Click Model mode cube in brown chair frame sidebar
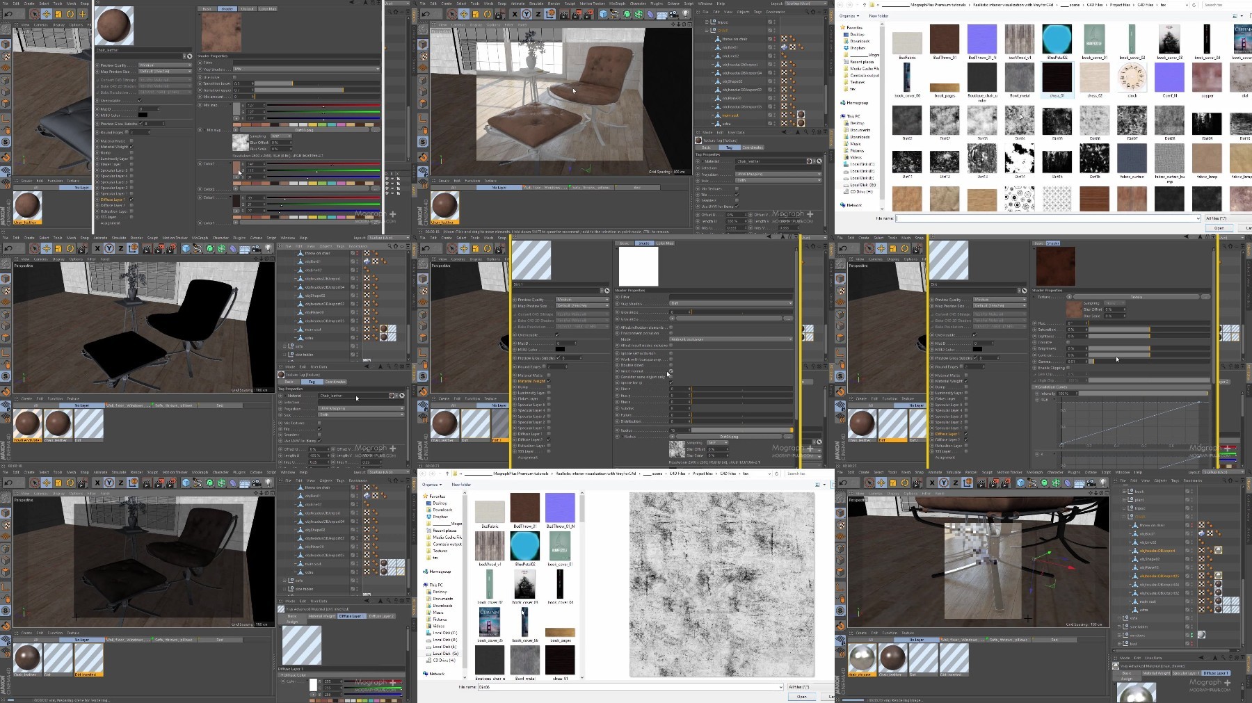 (423, 44)
